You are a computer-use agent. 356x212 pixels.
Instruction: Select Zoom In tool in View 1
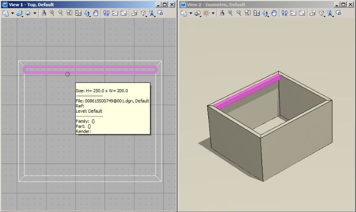click(x=52, y=13)
